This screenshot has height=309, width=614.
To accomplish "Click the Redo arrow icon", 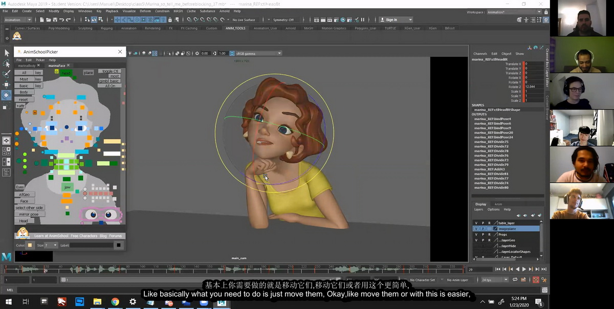I will [68, 20].
